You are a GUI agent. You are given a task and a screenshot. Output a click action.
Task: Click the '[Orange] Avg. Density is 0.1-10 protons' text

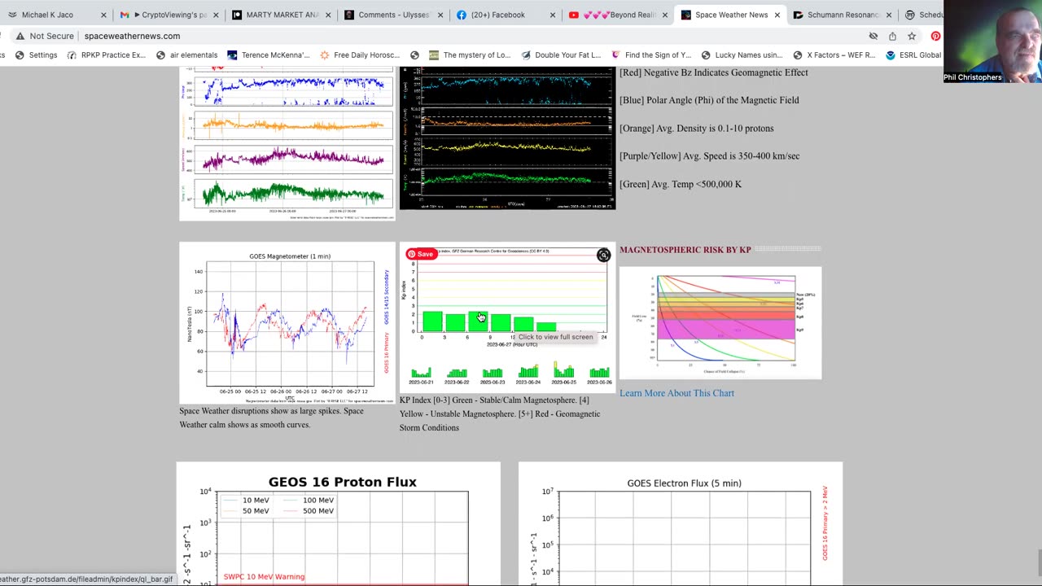(697, 128)
